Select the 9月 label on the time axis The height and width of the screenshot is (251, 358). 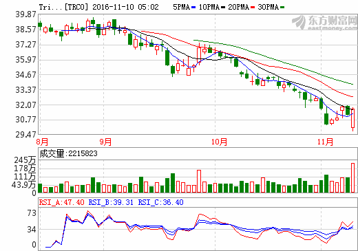[105, 142]
